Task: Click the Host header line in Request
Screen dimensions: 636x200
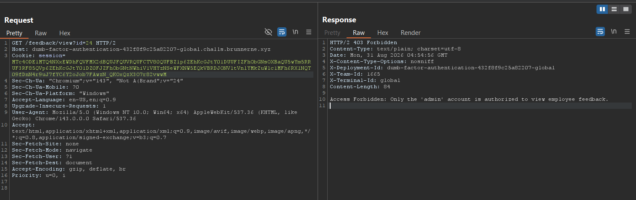Action: point(141,49)
